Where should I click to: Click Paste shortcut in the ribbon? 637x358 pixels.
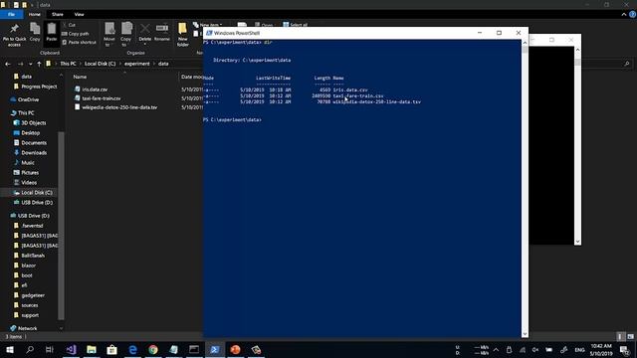(80, 42)
